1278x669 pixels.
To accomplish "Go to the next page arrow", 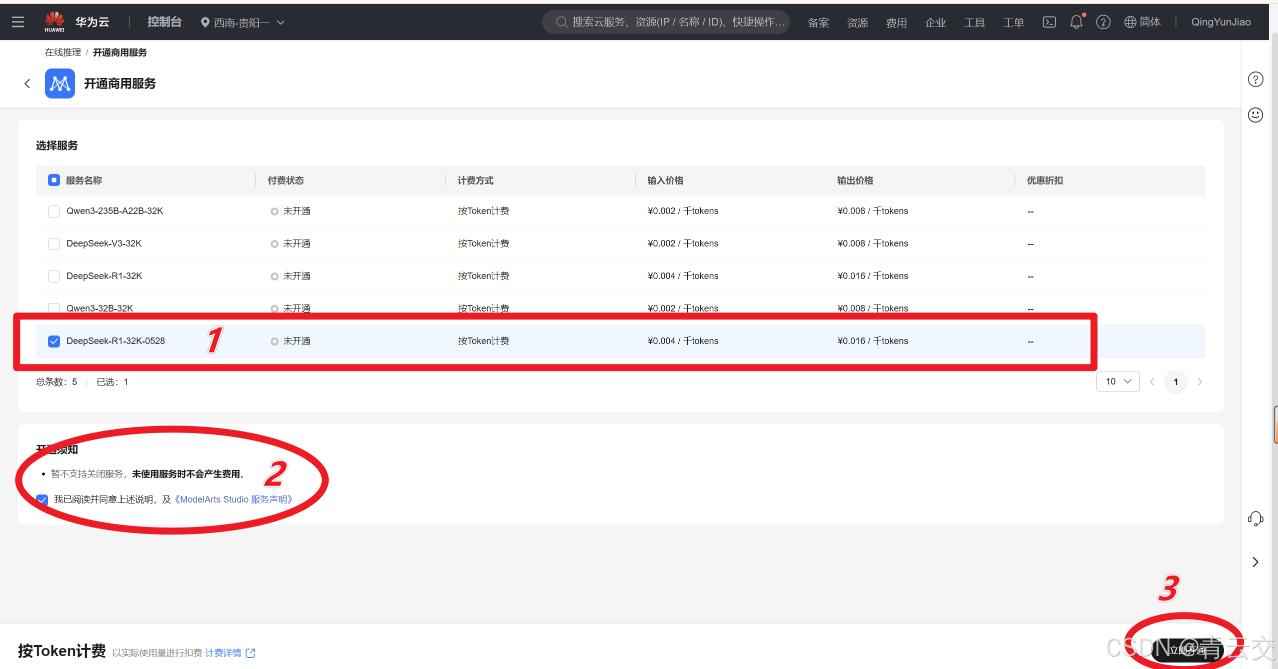I will [1199, 382].
